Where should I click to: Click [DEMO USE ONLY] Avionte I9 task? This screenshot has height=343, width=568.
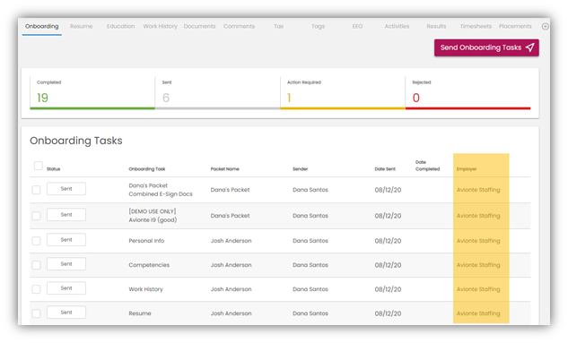coord(153,216)
